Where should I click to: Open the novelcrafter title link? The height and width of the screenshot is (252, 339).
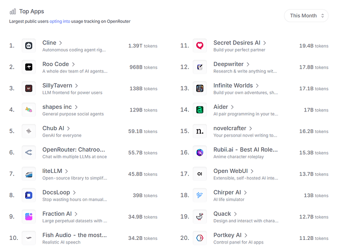[x=230, y=128]
